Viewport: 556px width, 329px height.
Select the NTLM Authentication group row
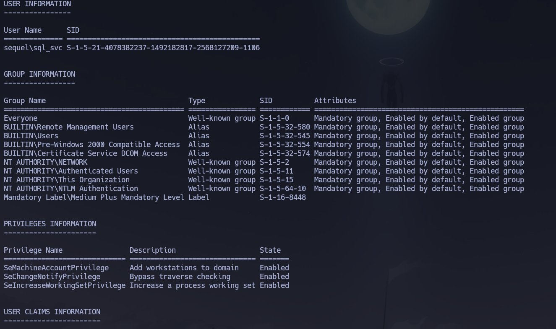tap(70, 189)
